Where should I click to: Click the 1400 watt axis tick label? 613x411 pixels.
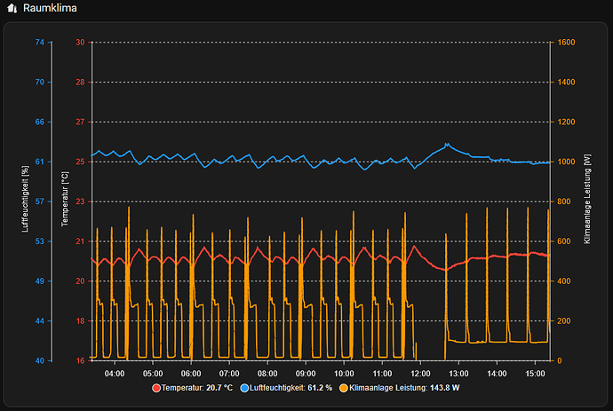click(x=567, y=82)
